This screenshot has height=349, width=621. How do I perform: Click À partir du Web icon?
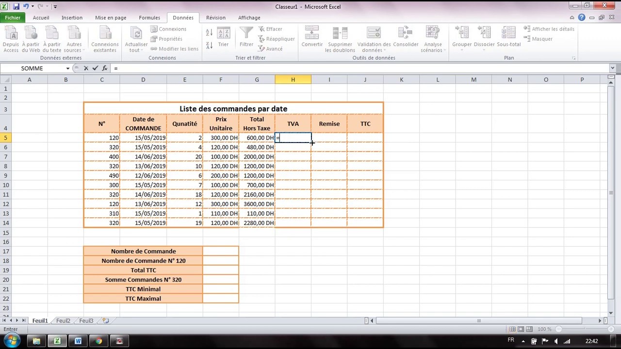[31, 39]
